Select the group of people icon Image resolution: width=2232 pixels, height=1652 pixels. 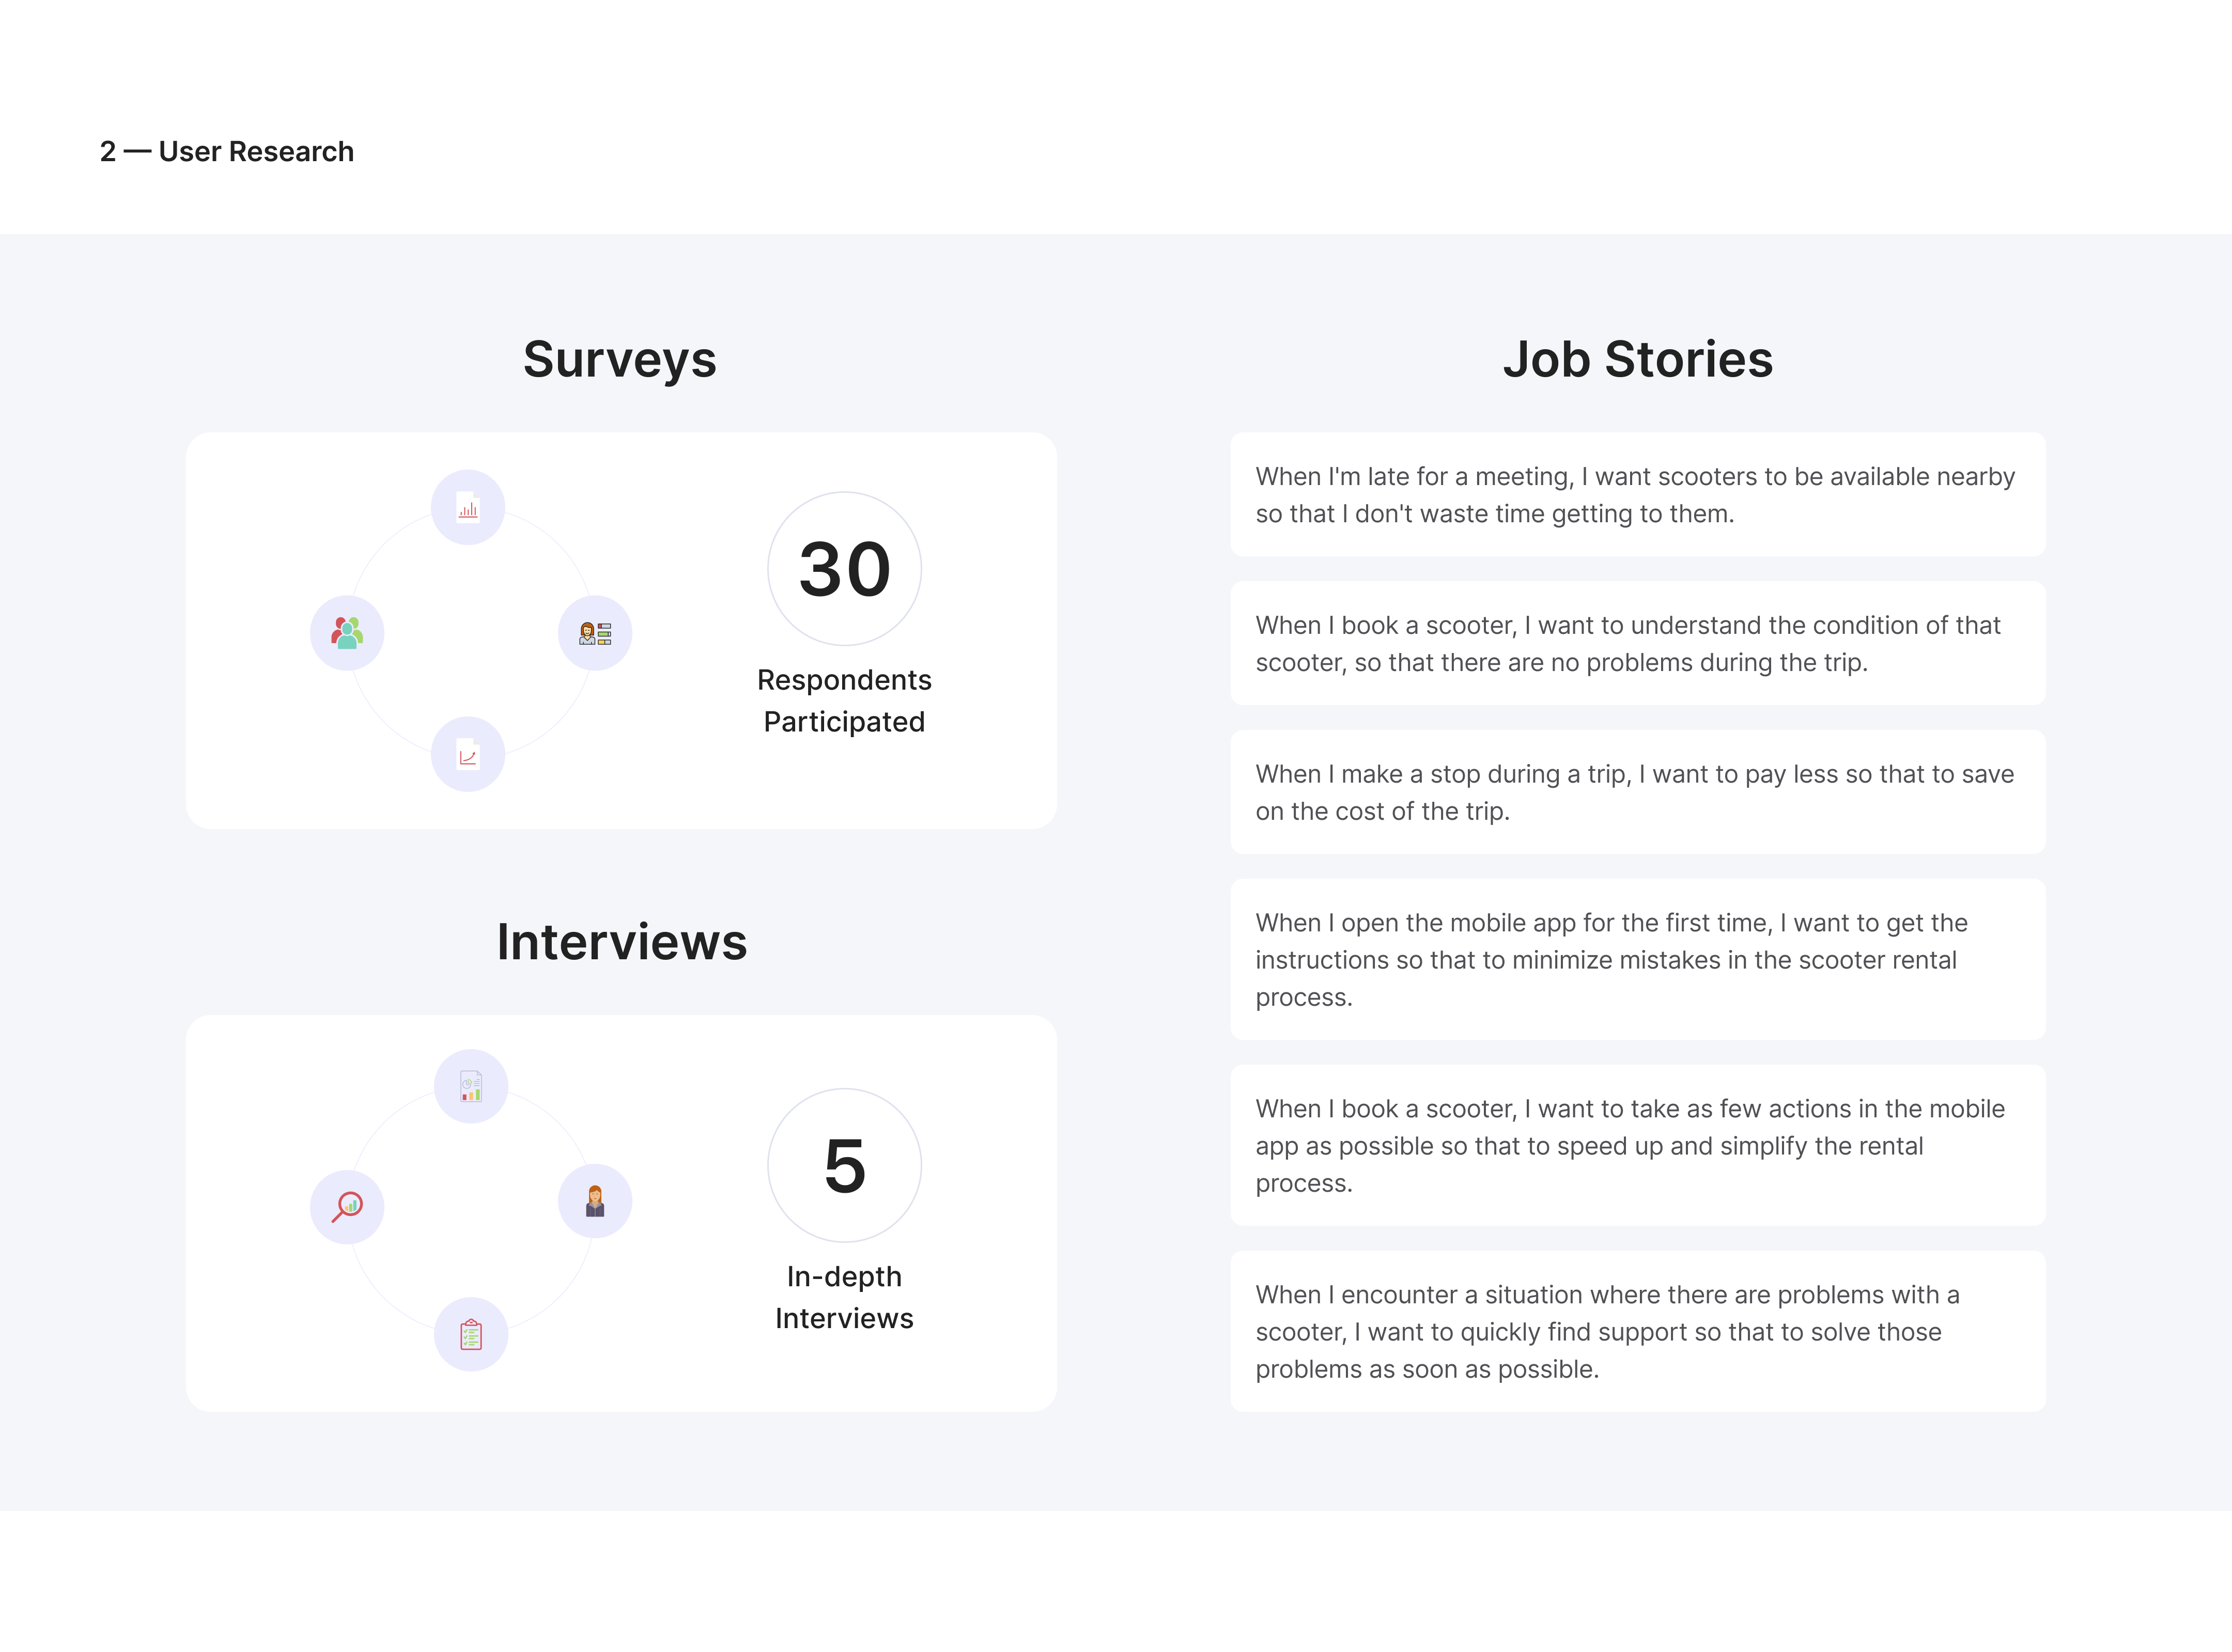tap(347, 633)
